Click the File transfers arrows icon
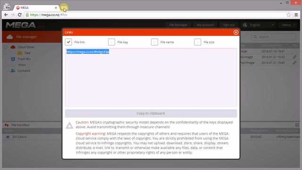302x170 pixels. pyautogui.click(x=7, y=125)
